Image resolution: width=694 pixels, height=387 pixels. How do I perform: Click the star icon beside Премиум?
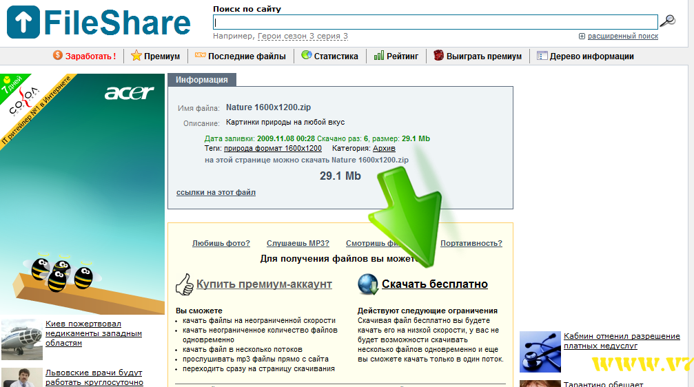pos(136,56)
